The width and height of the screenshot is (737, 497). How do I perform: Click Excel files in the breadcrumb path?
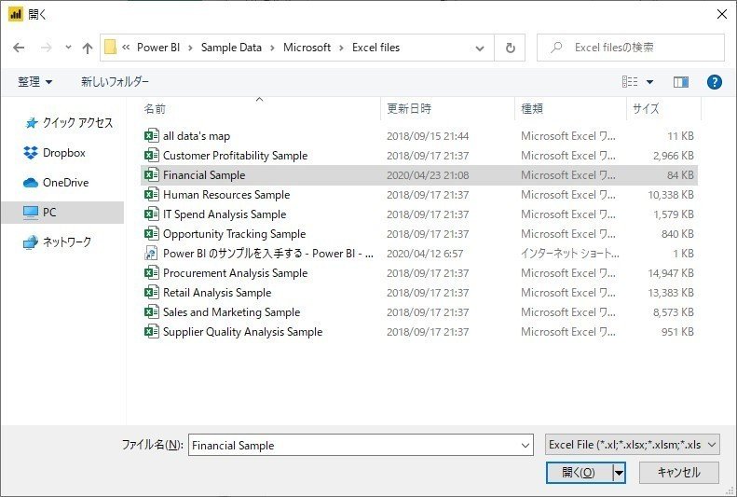376,48
